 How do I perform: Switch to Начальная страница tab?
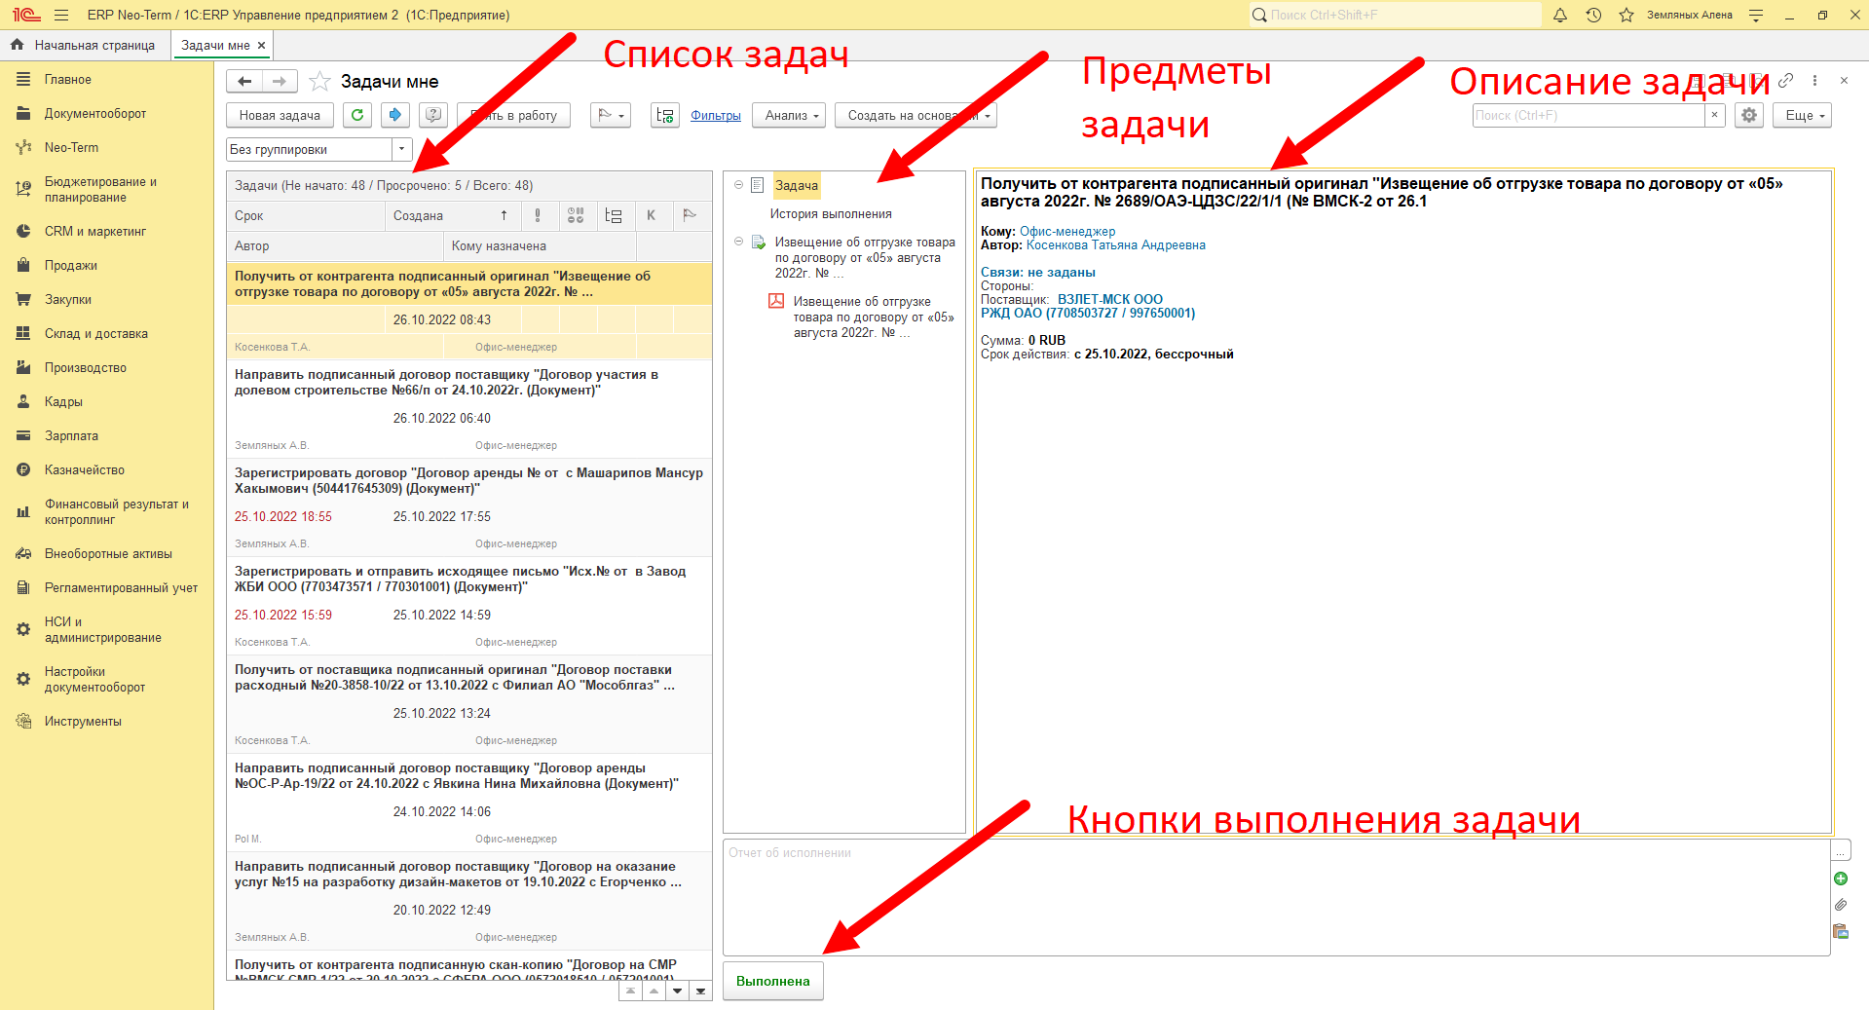[84, 45]
